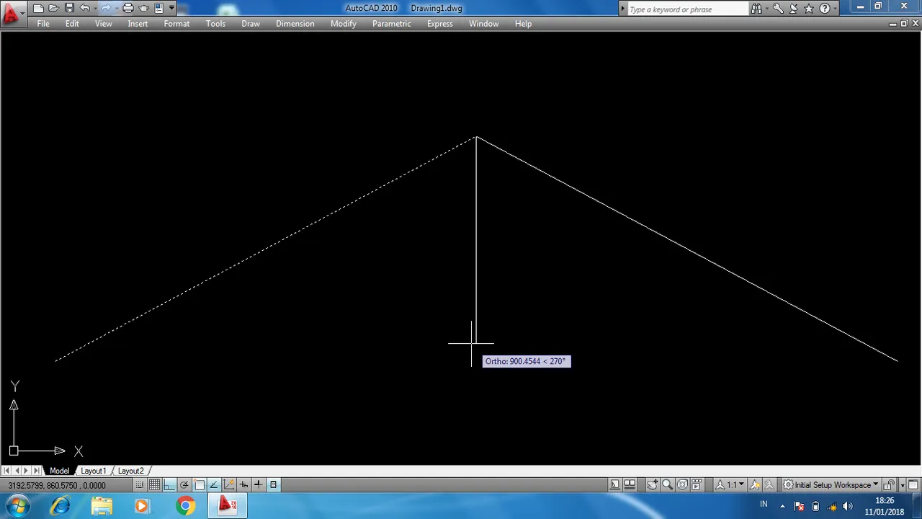Jump to first layout tab arrow
Viewport: 922px width, 519px height.
pos(6,471)
